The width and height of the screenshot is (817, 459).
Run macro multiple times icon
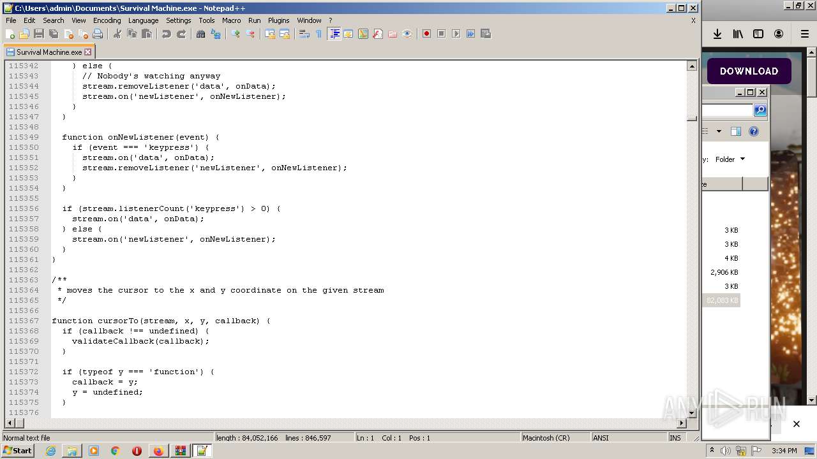point(471,34)
